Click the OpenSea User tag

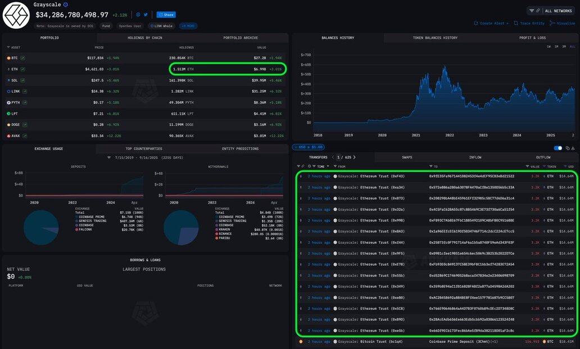(130, 26)
